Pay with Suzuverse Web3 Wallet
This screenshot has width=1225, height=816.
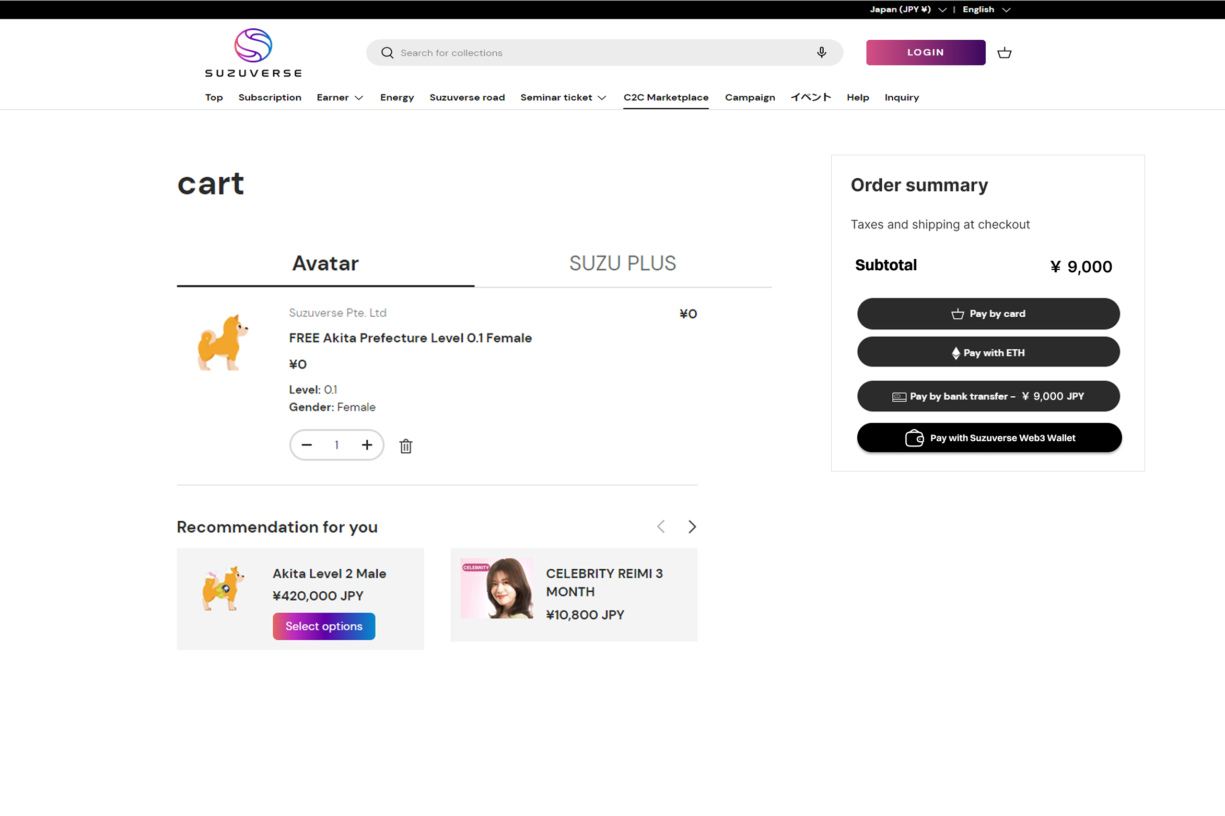click(x=989, y=438)
